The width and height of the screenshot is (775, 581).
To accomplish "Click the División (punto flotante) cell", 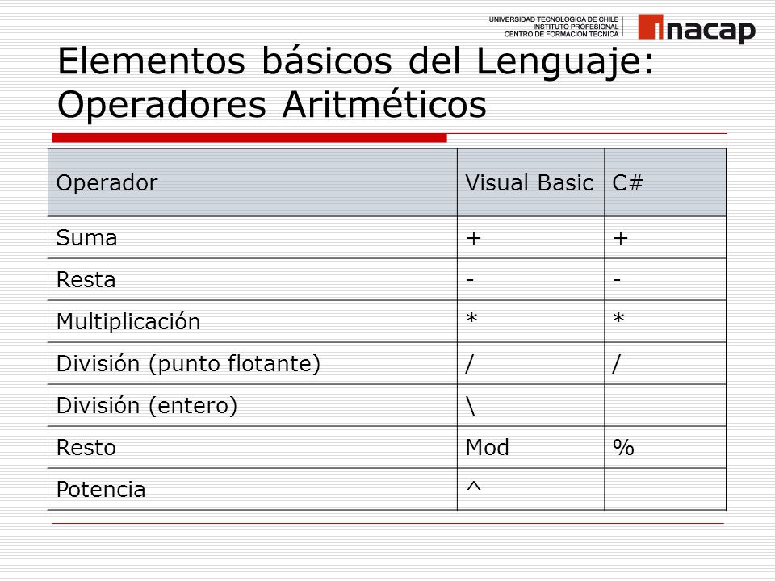I will pyautogui.click(x=253, y=364).
